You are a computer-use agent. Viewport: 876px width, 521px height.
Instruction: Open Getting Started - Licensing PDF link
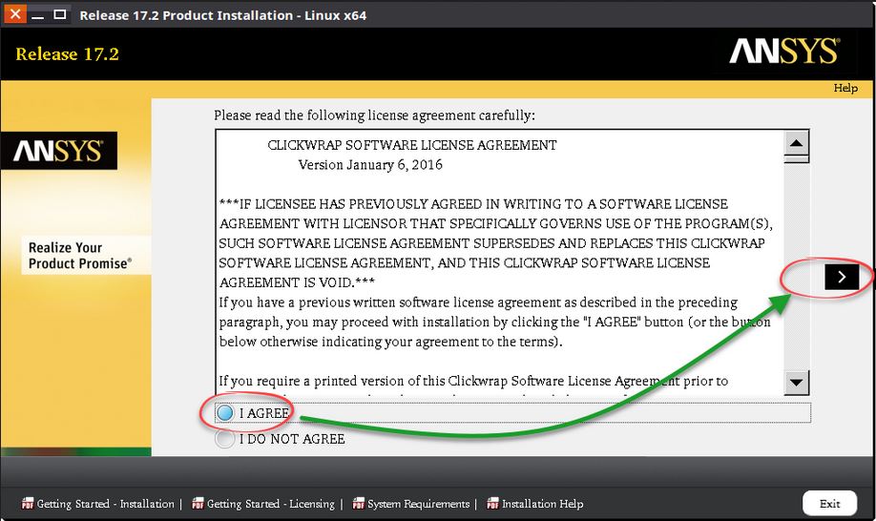click(271, 504)
